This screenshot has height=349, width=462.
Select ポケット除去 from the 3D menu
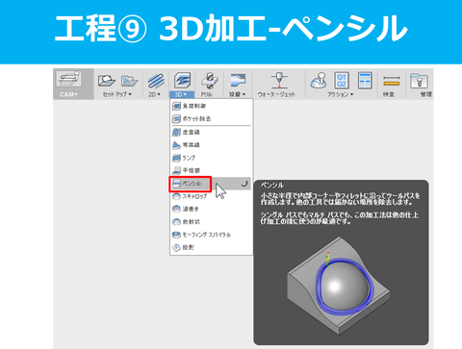[211, 119]
